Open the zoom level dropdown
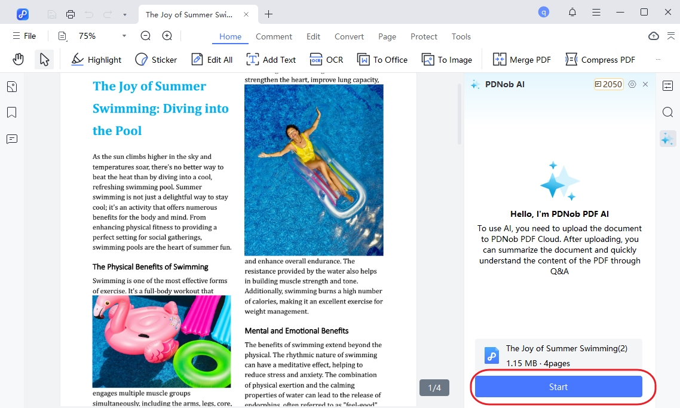 124,36
